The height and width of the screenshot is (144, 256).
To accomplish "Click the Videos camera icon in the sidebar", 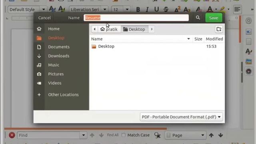I will (x=39, y=83).
